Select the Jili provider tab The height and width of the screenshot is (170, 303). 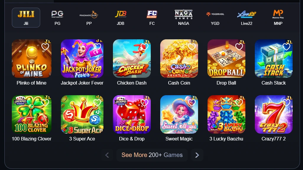(26, 17)
